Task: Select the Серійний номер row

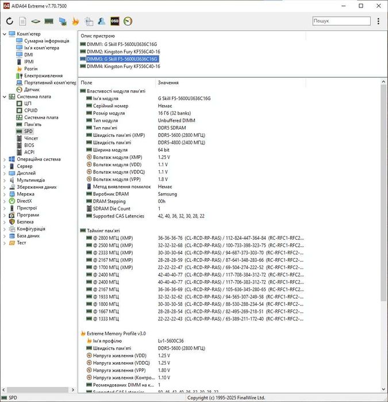Action: click(110, 106)
